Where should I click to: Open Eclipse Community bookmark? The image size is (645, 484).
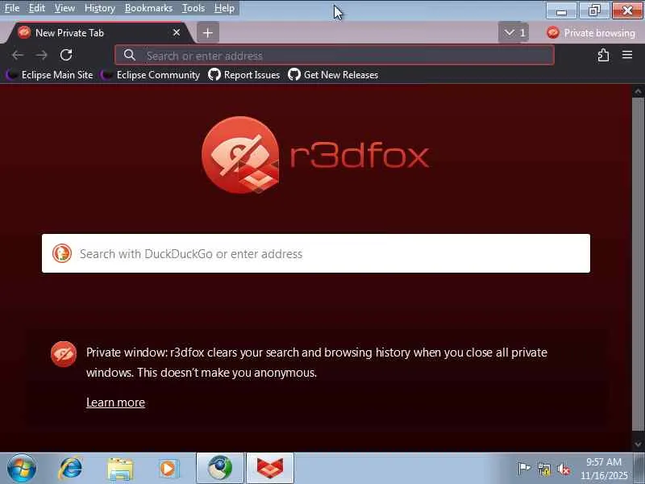click(x=151, y=75)
